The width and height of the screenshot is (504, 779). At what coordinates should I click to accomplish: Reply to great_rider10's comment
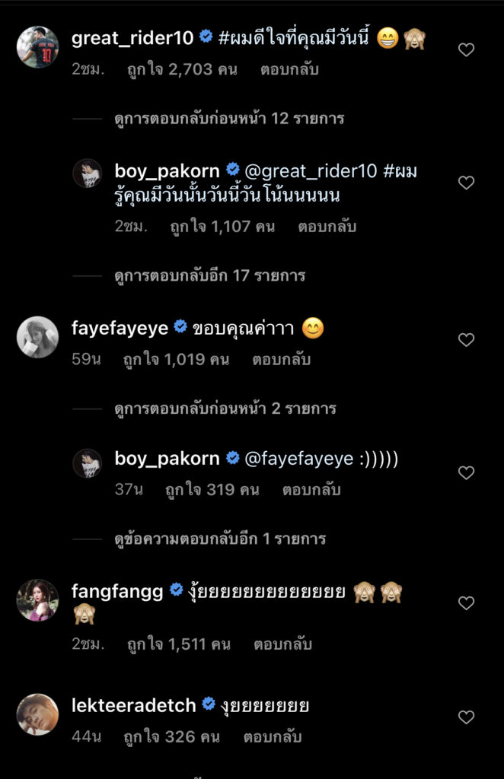pos(289,69)
